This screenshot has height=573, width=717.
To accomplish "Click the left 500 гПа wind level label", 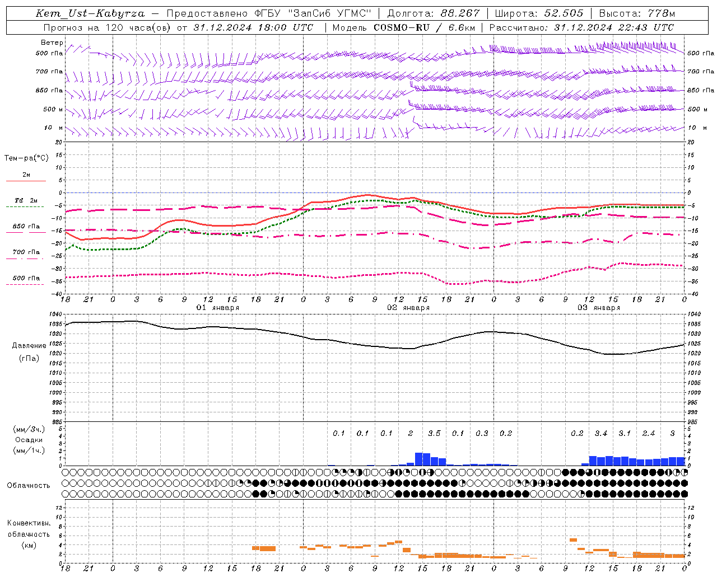I will point(49,53).
